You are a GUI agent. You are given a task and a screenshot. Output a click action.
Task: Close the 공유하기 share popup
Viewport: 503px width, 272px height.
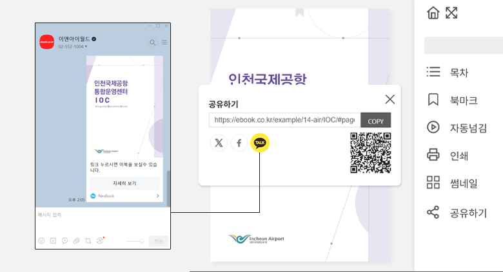point(390,99)
